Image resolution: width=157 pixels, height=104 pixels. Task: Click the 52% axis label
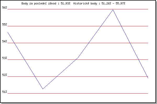pyautogui.click(x=4, y=75)
